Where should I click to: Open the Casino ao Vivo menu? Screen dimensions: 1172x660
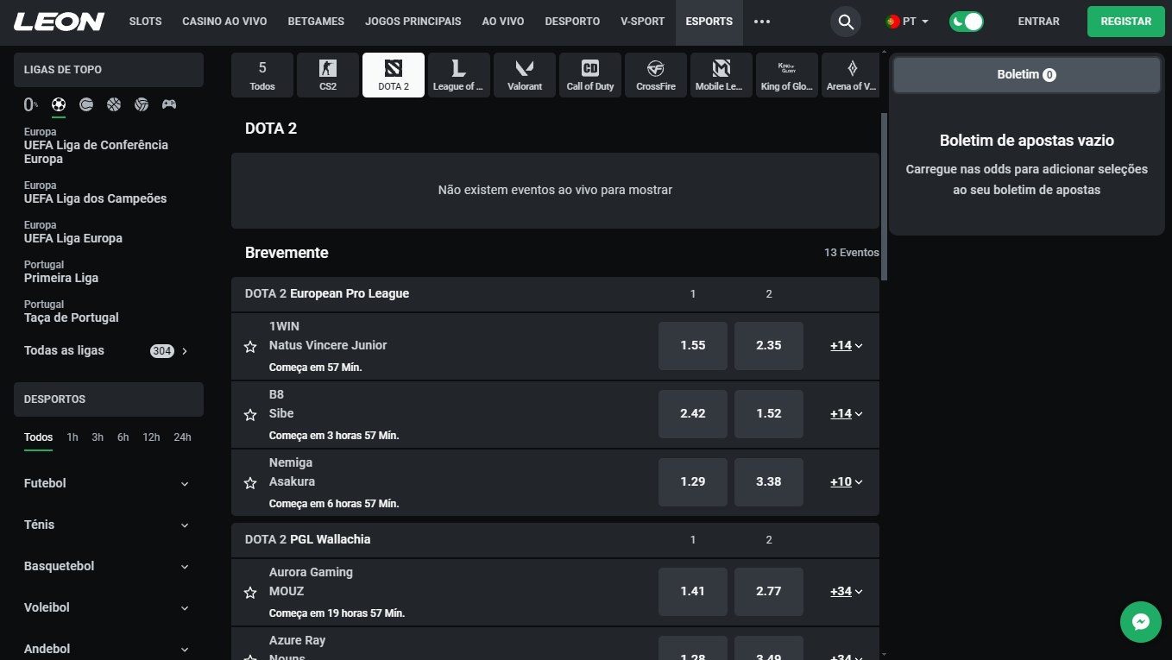[224, 22]
